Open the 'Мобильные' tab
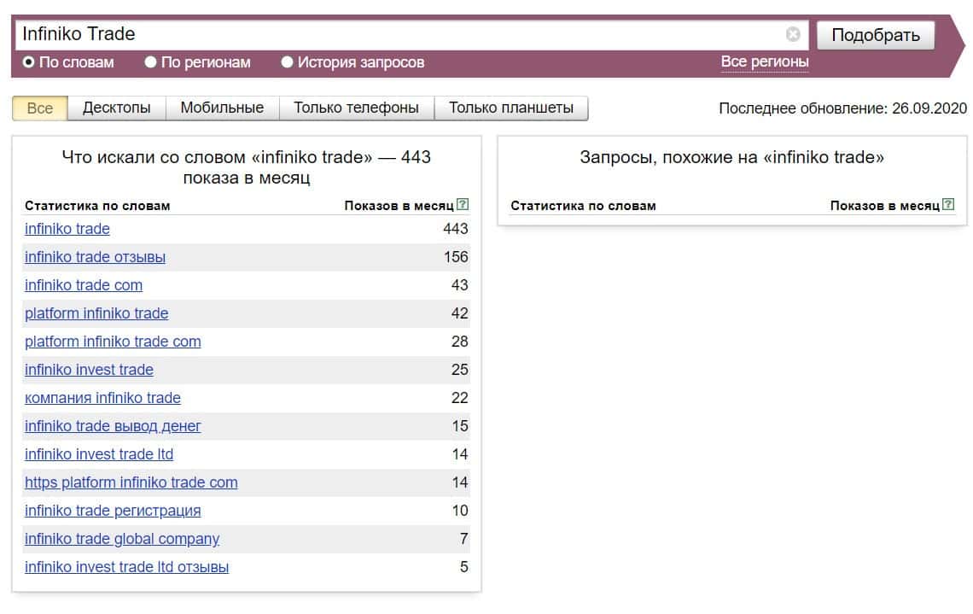973x614 pixels. tap(222, 108)
